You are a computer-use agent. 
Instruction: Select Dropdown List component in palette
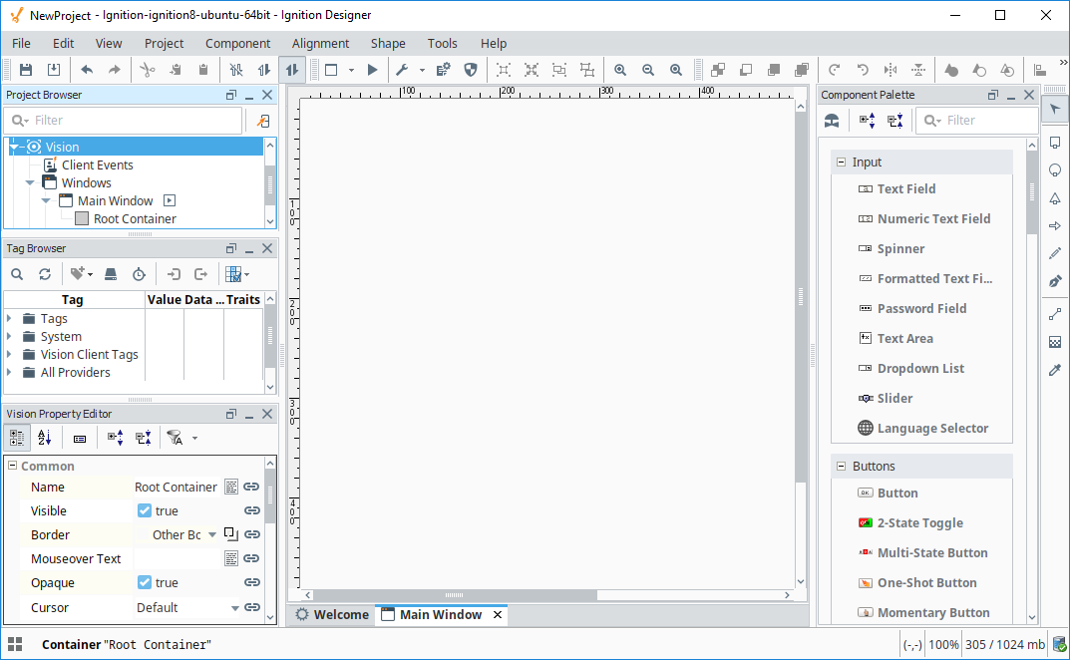(x=922, y=369)
